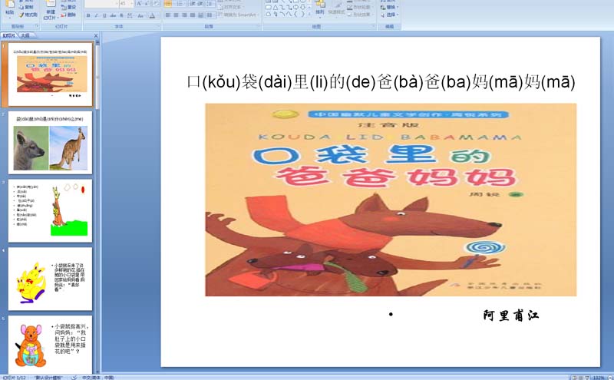Image resolution: width=614 pixels, height=380 pixels.
Task: Click the book cover image on the slide
Action: (391, 200)
